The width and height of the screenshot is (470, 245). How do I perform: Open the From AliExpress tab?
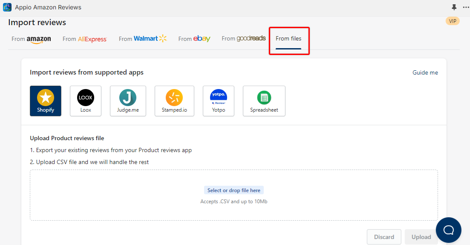coord(85,39)
